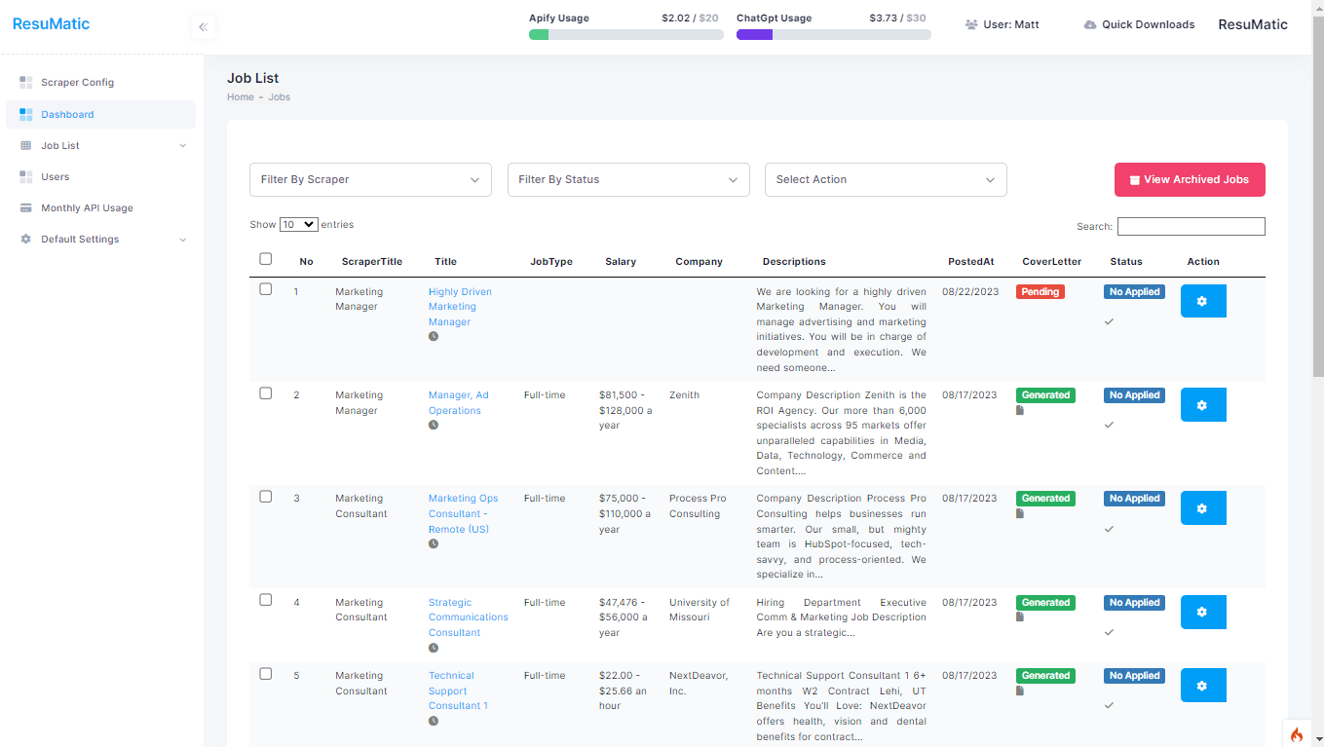Click clock icon under Marketing Ops Consultant
The image size is (1324, 747).
coord(434,543)
